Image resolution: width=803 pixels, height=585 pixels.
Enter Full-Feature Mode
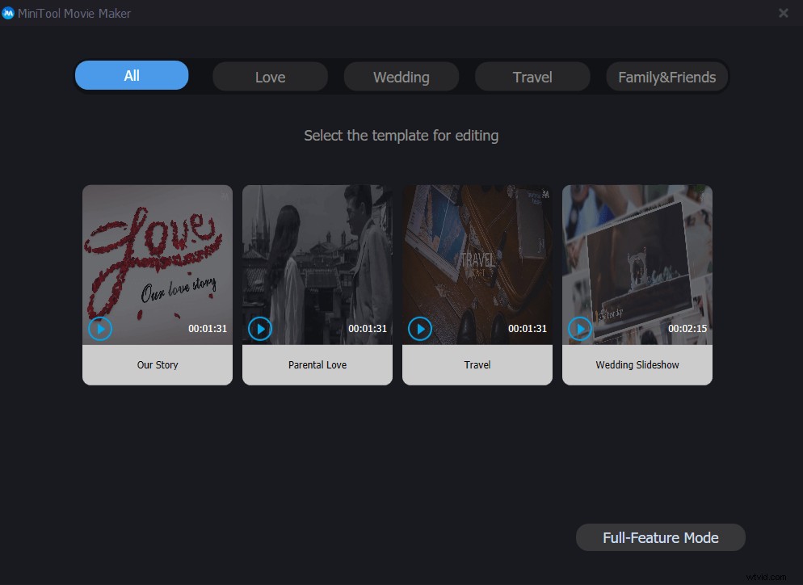click(x=660, y=537)
